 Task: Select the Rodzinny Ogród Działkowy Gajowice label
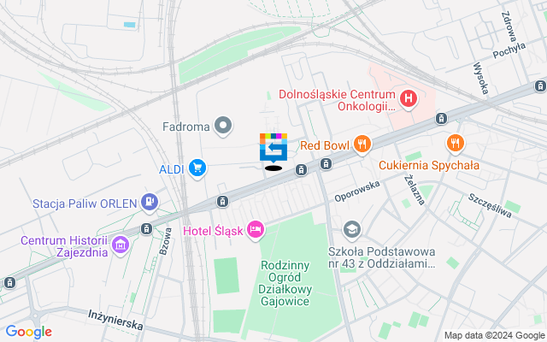285,283
